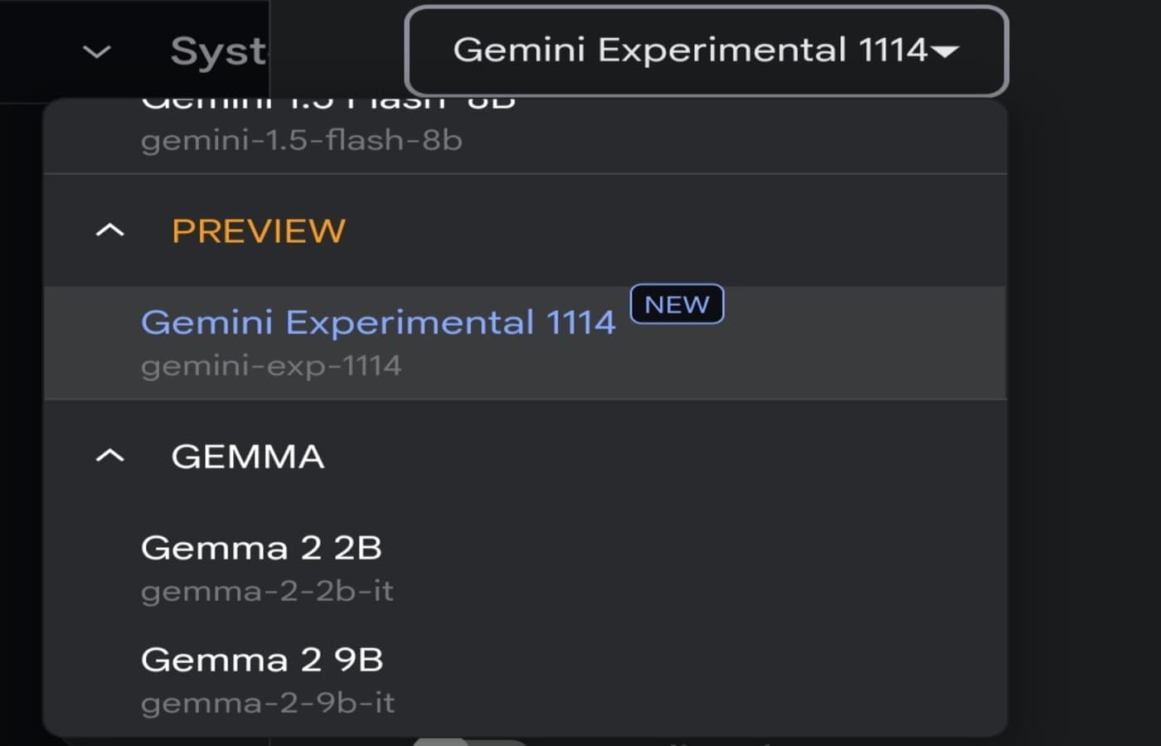The height and width of the screenshot is (746, 1161).
Task: Collapse the System instructions panel chevron
Action: 96,51
